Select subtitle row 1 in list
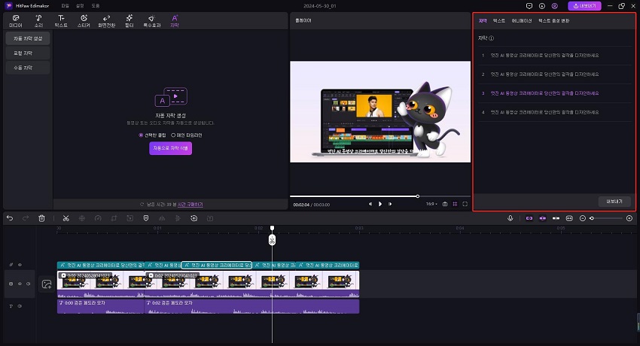The height and width of the screenshot is (346, 640). [x=555, y=56]
